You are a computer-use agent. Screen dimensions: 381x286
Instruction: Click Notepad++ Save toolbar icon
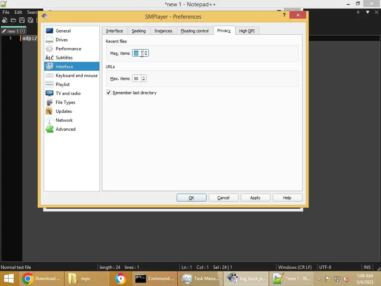pos(22,20)
